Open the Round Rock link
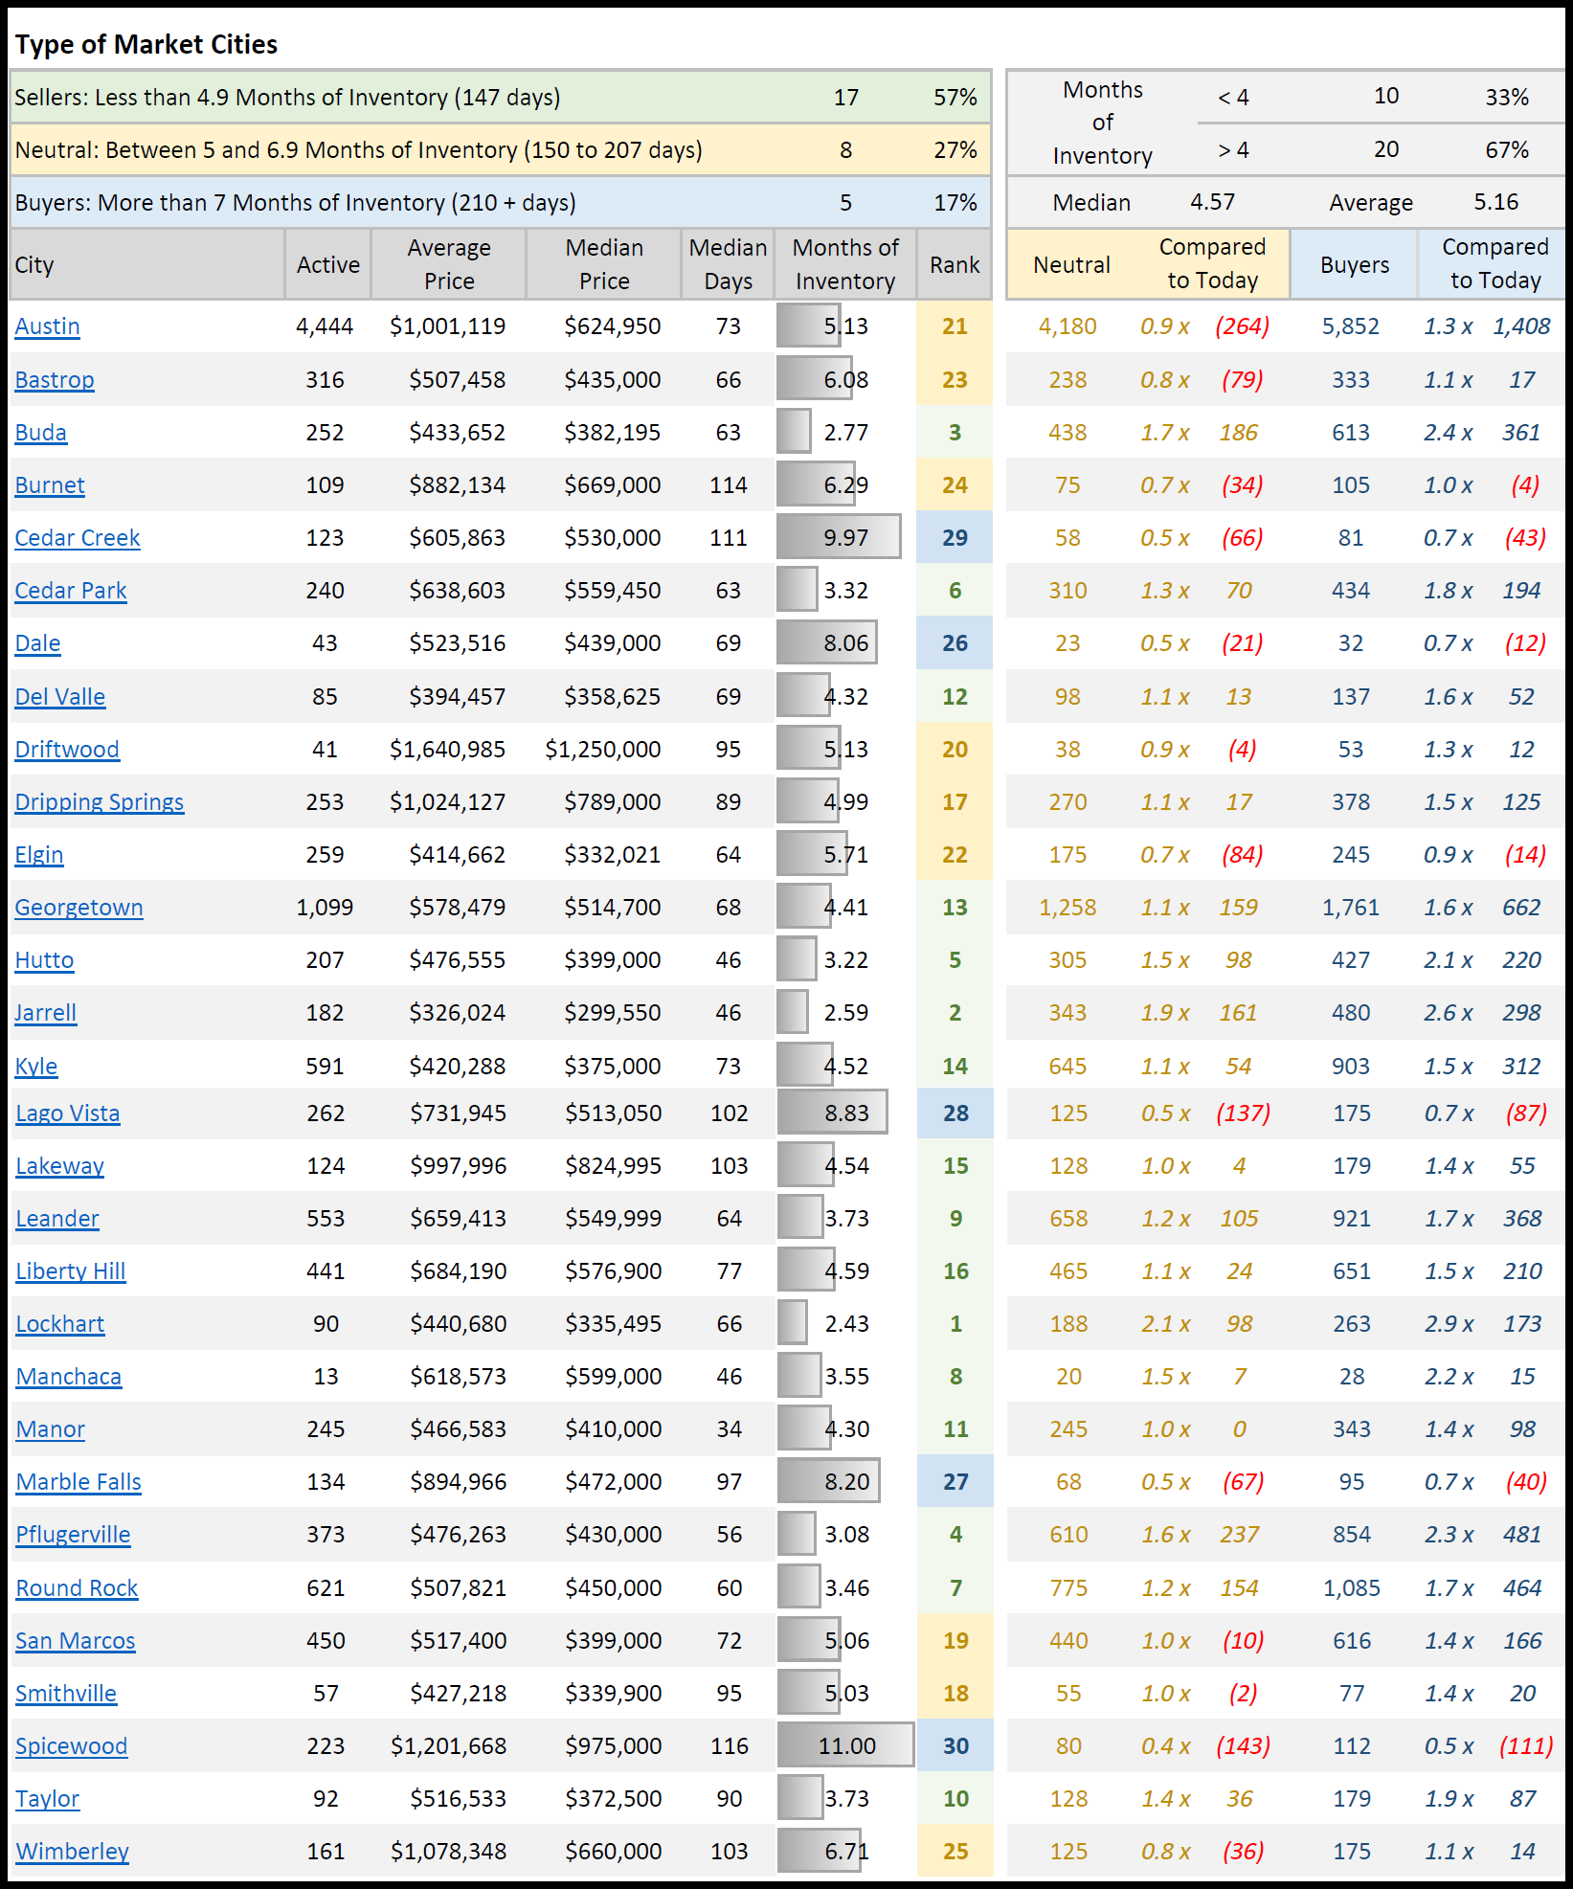The height and width of the screenshot is (1889, 1573). click(x=77, y=1588)
